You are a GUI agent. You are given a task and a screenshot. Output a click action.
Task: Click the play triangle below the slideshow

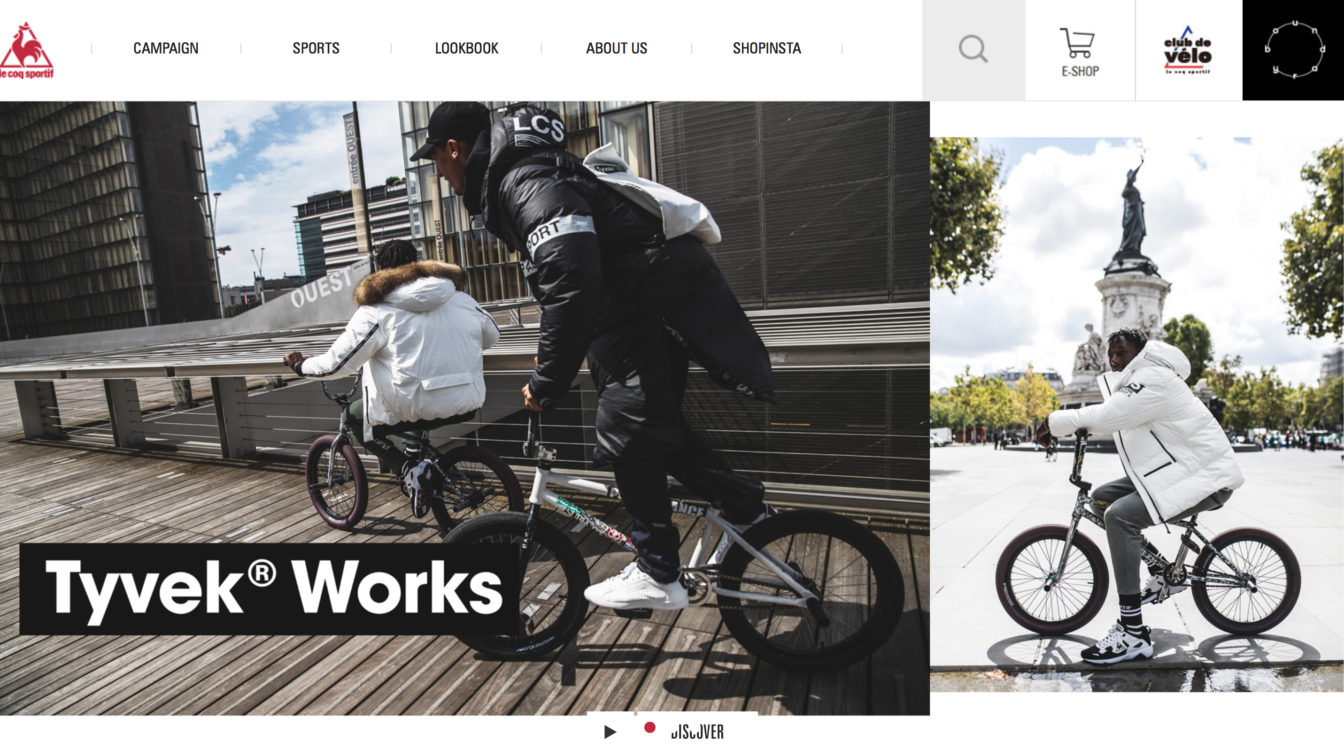(610, 732)
